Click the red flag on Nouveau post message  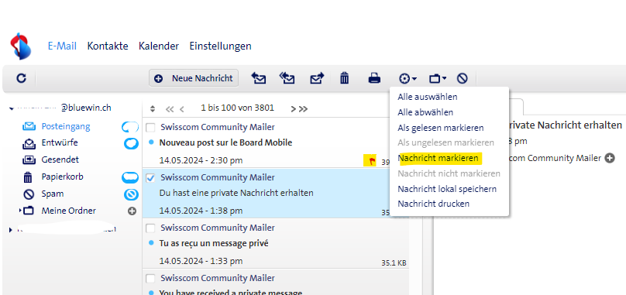click(x=373, y=161)
